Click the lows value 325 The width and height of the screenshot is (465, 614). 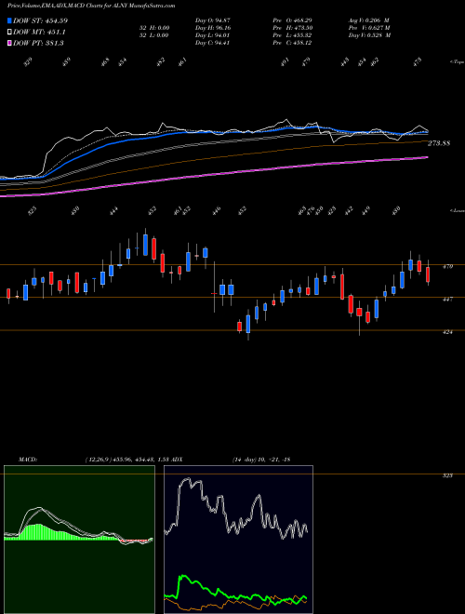point(33,211)
